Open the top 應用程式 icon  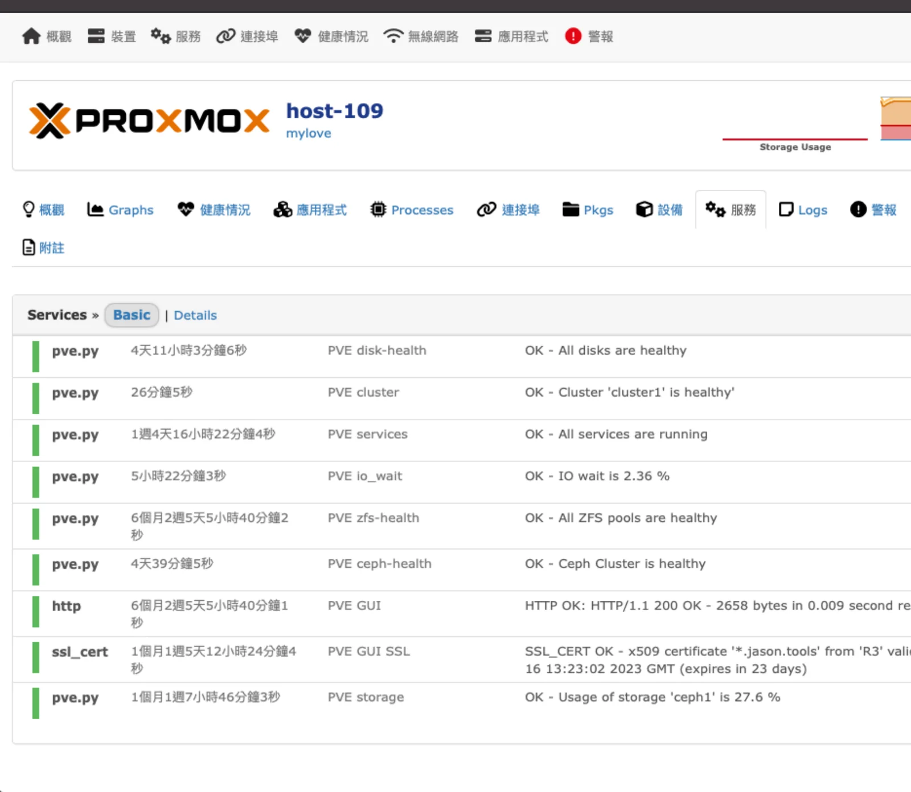(483, 36)
